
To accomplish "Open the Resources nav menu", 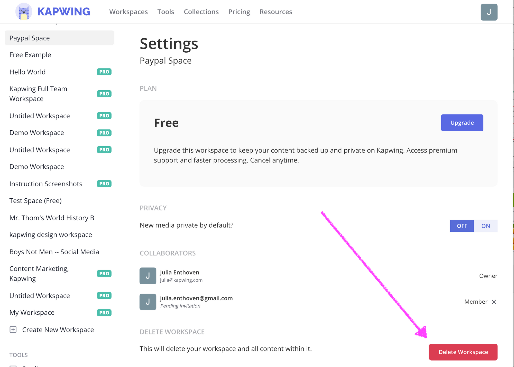I will (276, 12).
